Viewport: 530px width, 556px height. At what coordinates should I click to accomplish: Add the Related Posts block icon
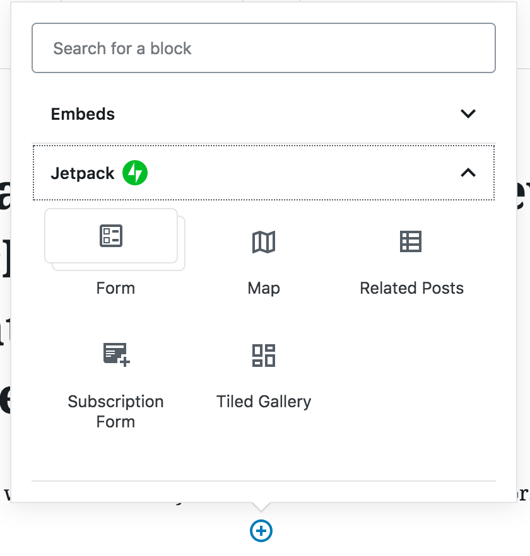point(411,242)
